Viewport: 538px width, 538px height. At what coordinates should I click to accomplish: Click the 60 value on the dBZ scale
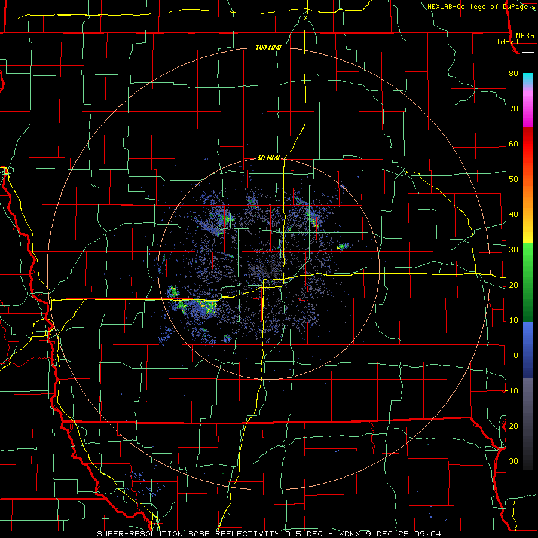[513, 143]
